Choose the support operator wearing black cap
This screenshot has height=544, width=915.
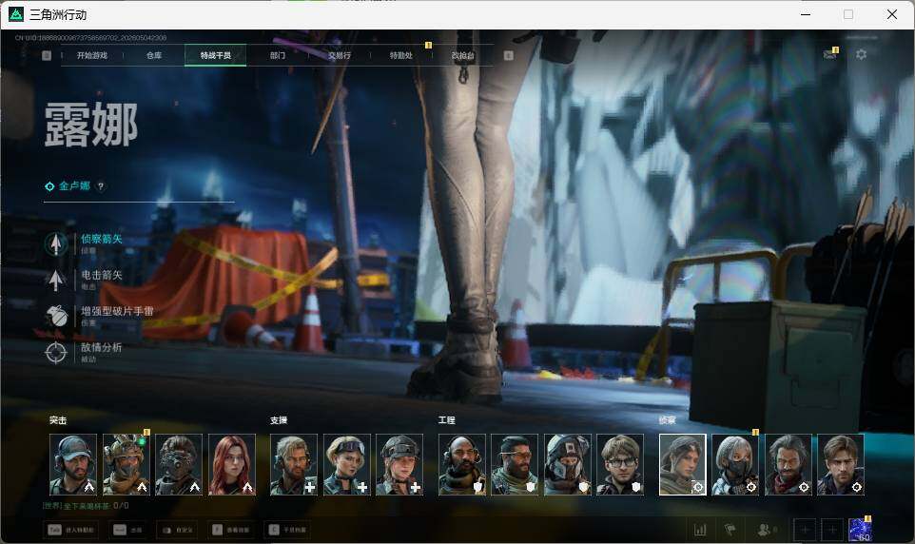[399, 465]
